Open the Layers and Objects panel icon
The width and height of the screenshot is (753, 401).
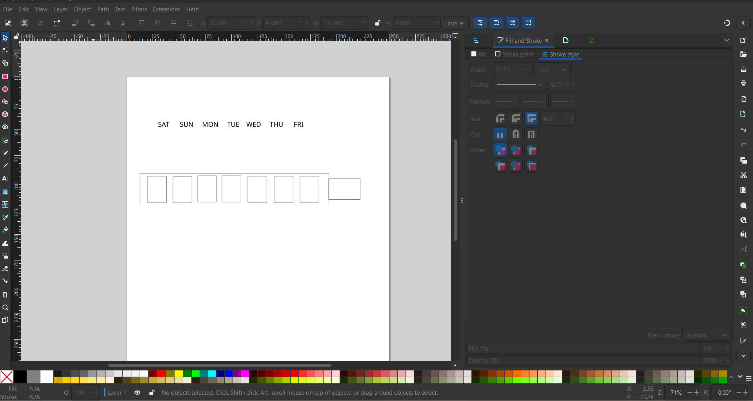point(476,40)
